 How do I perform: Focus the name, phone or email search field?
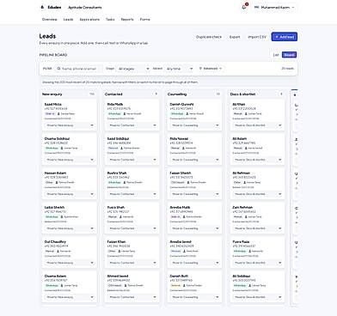click(78, 69)
